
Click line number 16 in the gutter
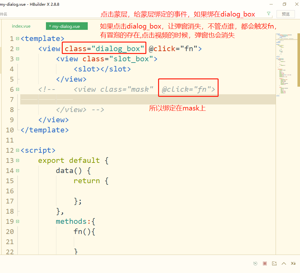click(x=10, y=191)
